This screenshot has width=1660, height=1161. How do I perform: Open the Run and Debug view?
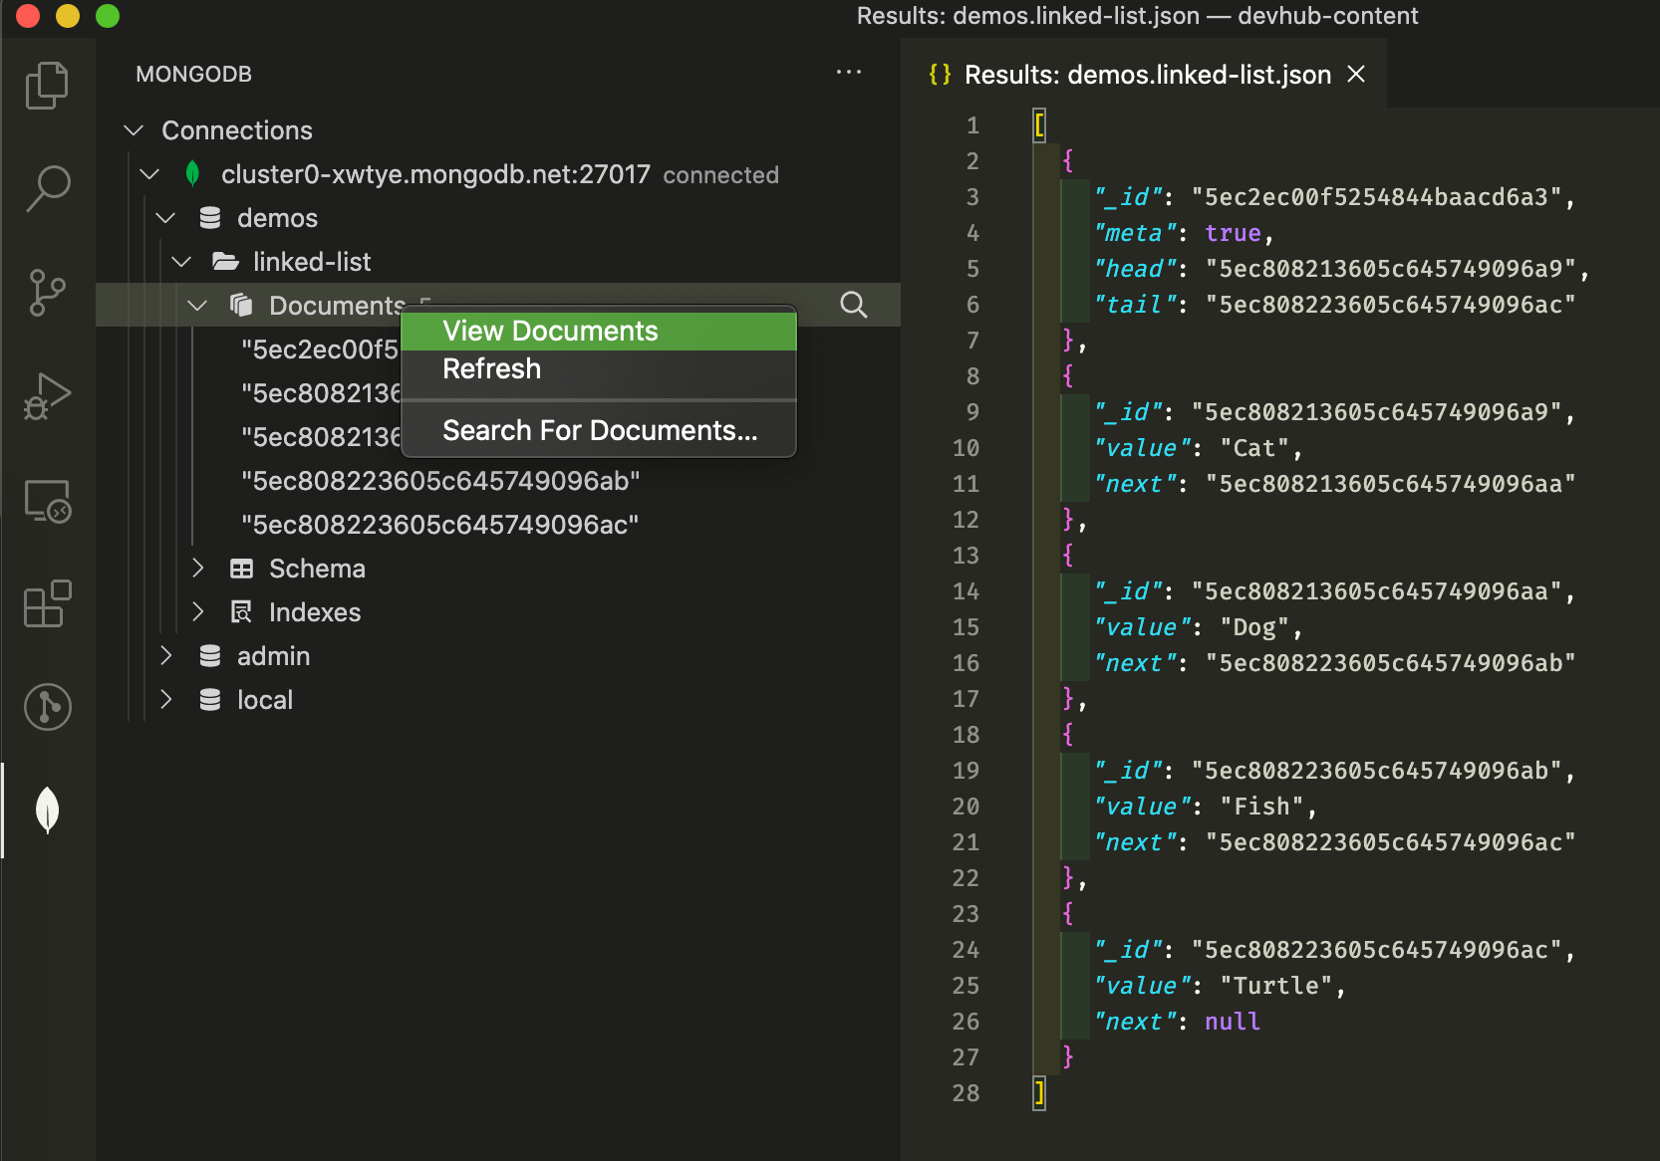click(x=47, y=395)
